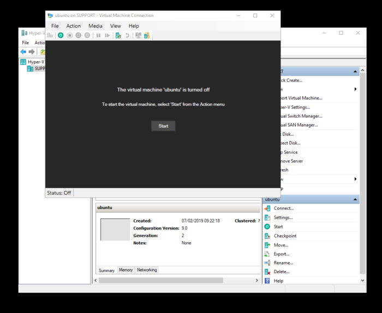Click the details pane scroll-right arrow
The height and width of the screenshot is (313, 382).
coord(257,280)
